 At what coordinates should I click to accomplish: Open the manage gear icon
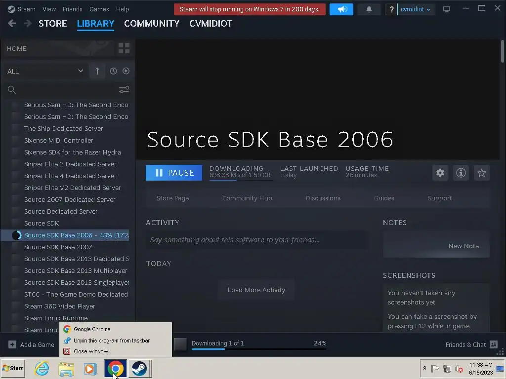[x=440, y=173]
